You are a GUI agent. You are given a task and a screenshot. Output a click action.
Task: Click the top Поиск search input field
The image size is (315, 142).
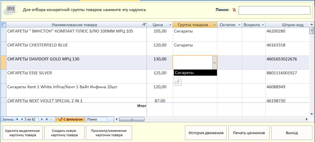tap(274, 10)
